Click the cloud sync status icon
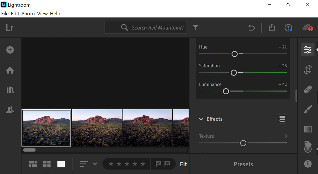318x174 pixels. tap(307, 28)
